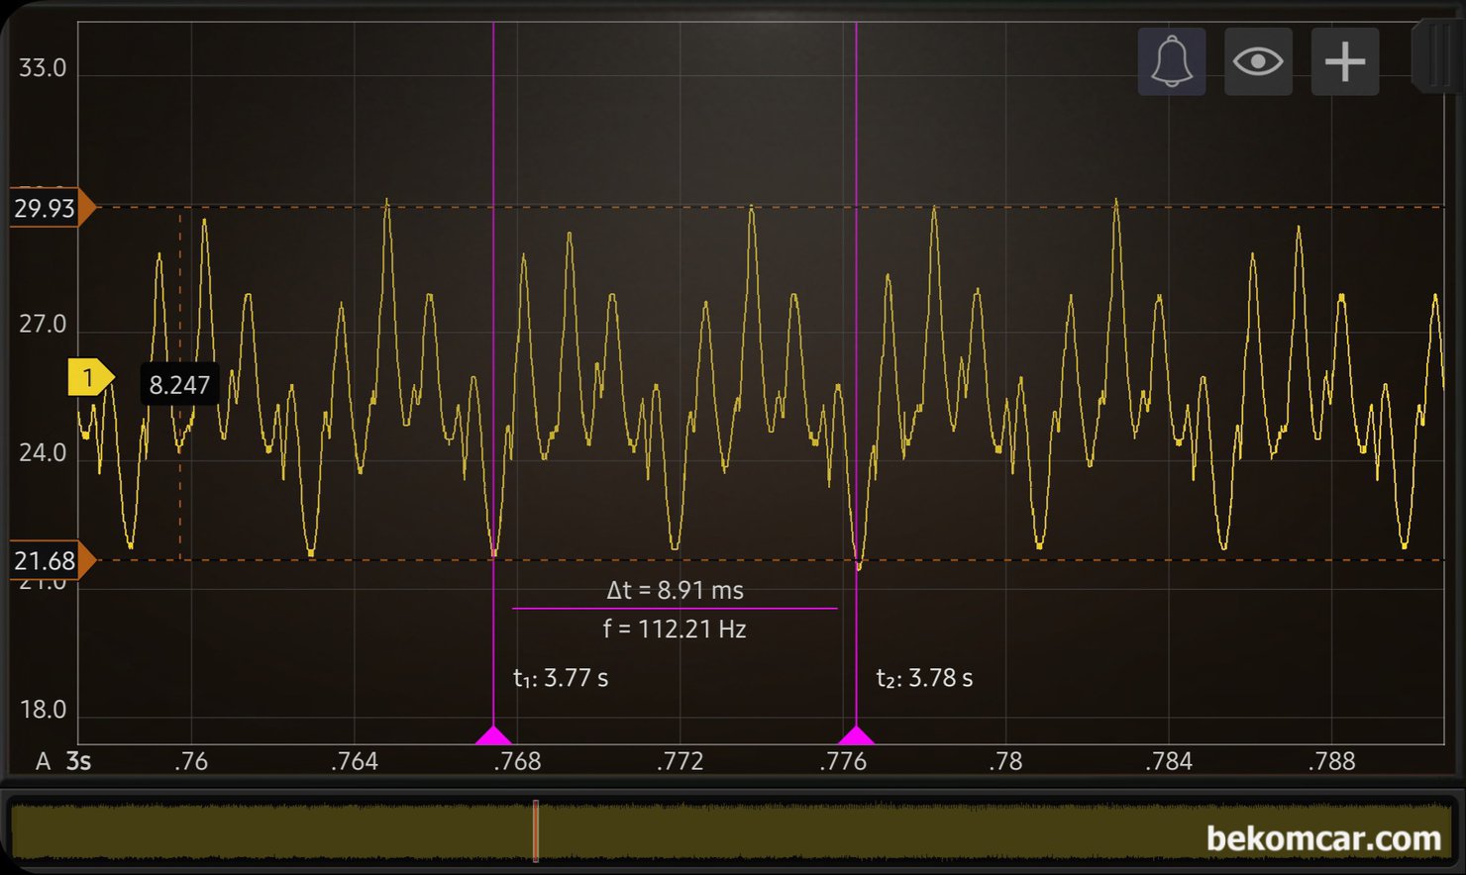The width and height of the screenshot is (1466, 875).
Task: Click the .784 time axis tick
Action: (x=1169, y=761)
